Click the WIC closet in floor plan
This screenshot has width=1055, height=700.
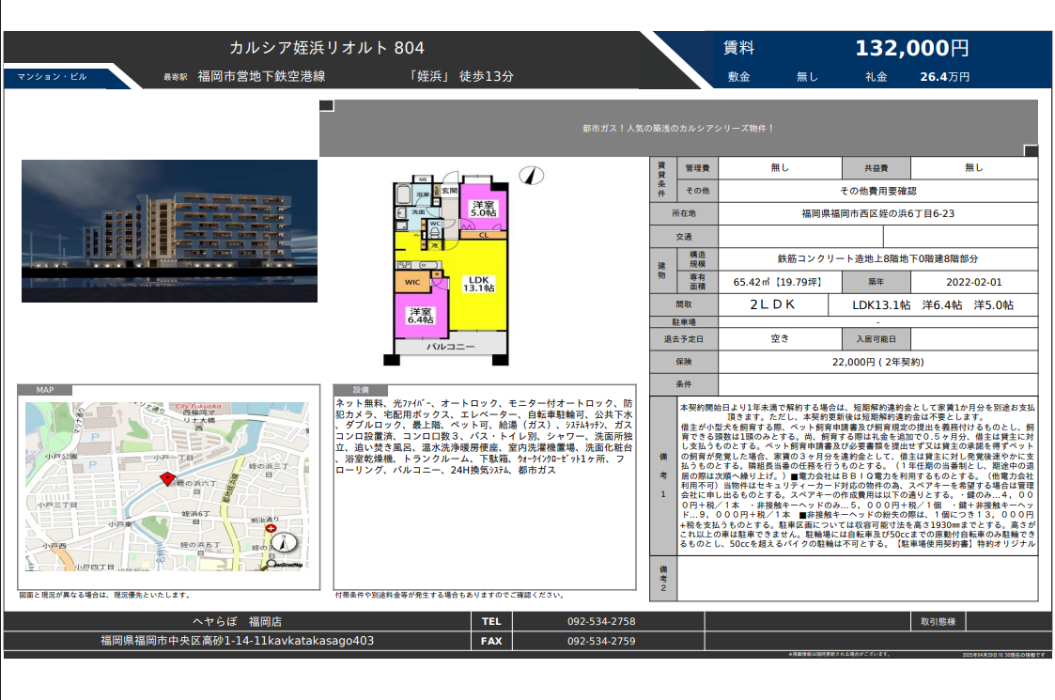412,282
